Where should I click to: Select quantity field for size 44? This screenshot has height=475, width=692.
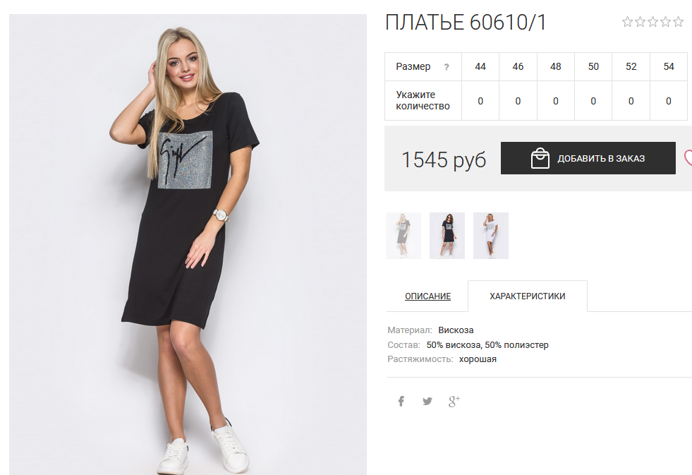tap(480, 101)
